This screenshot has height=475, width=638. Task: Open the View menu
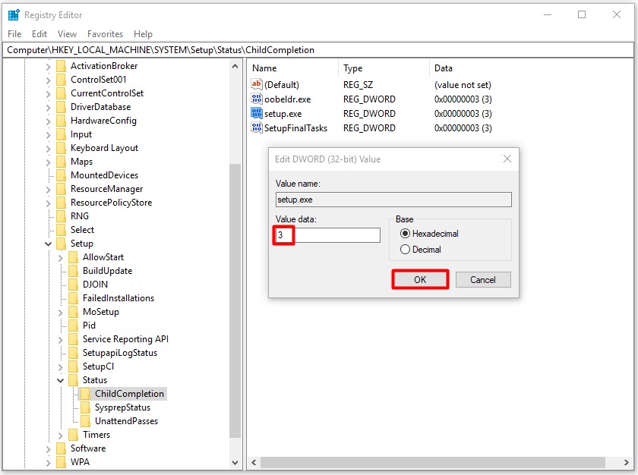click(x=67, y=34)
